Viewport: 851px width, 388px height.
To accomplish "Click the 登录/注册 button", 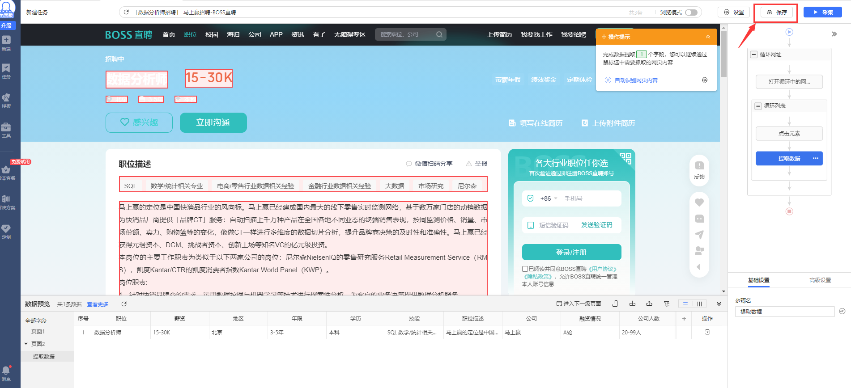I will (x=571, y=252).
